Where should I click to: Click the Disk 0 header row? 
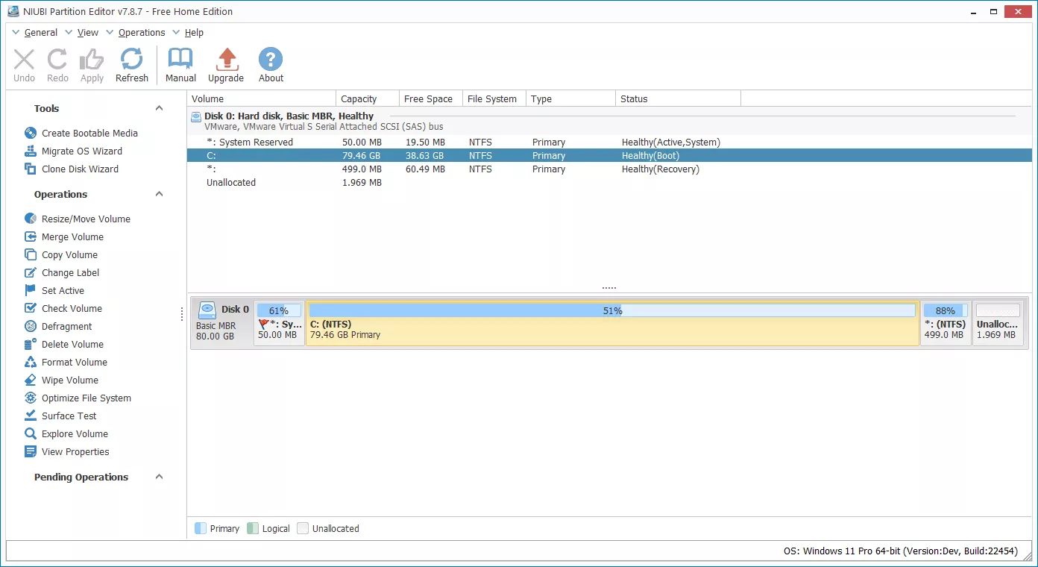click(609, 121)
